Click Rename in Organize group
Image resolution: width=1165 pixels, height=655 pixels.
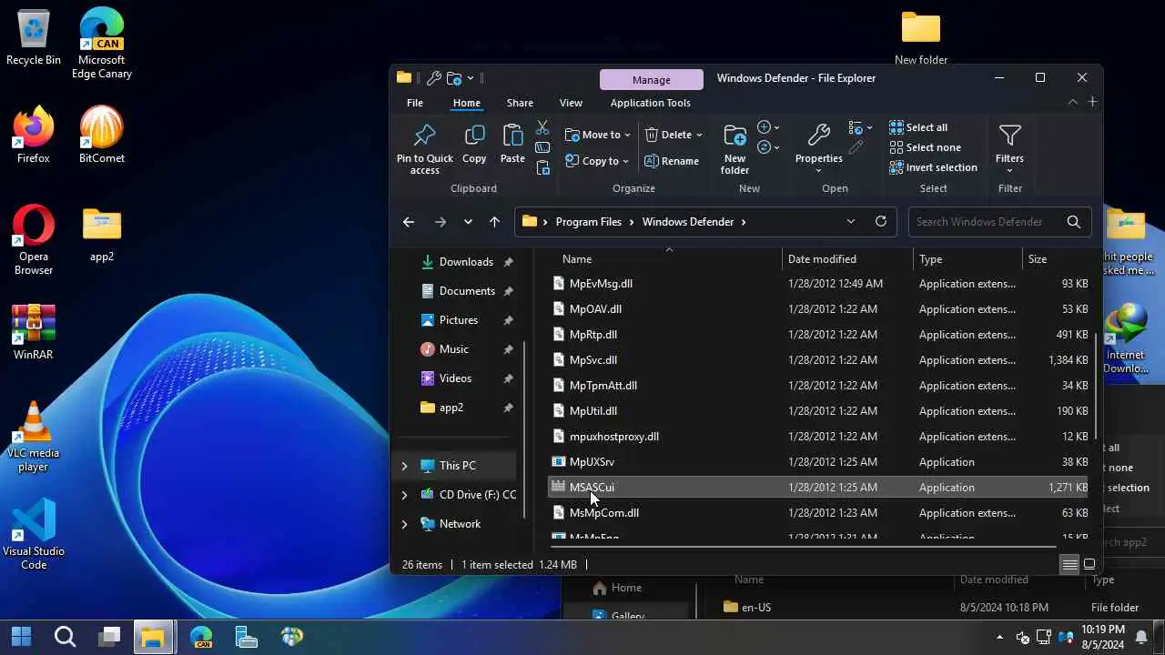(672, 161)
